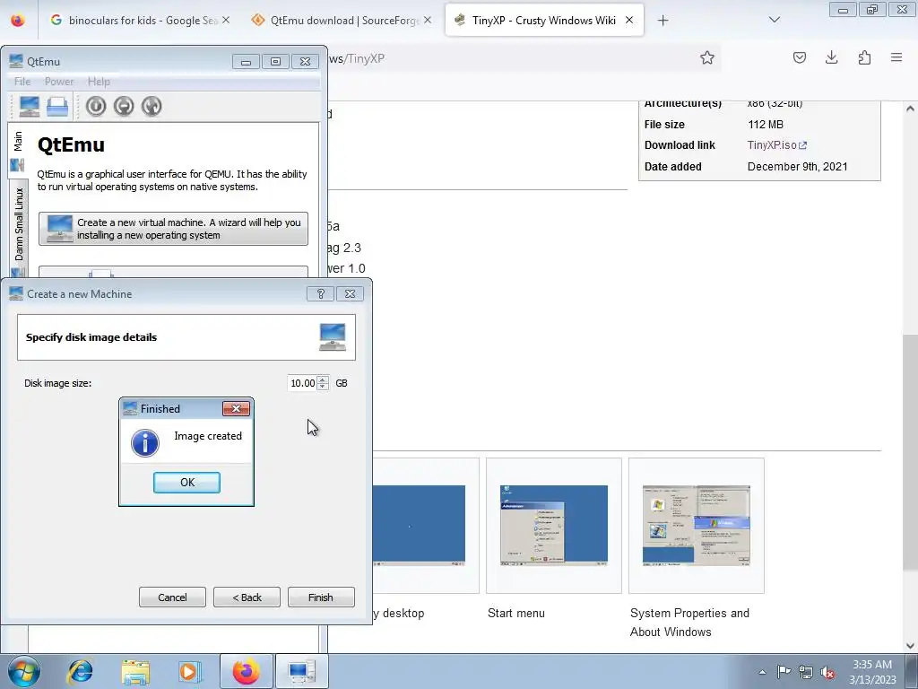Click the Firefox logo icon at top left
The width and height of the screenshot is (918, 689).
(18, 20)
